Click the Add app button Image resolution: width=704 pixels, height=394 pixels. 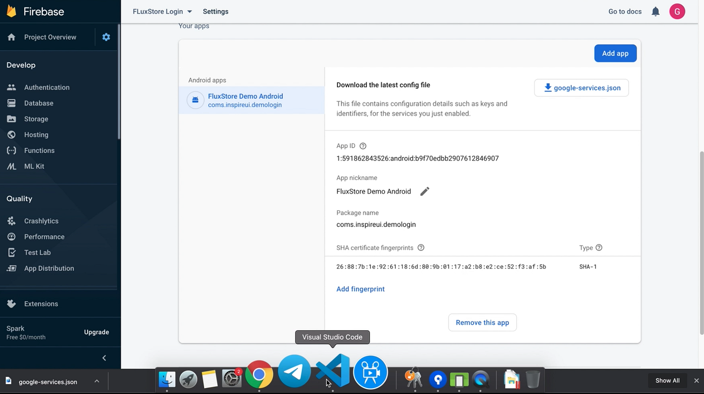[x=615, y=53]
